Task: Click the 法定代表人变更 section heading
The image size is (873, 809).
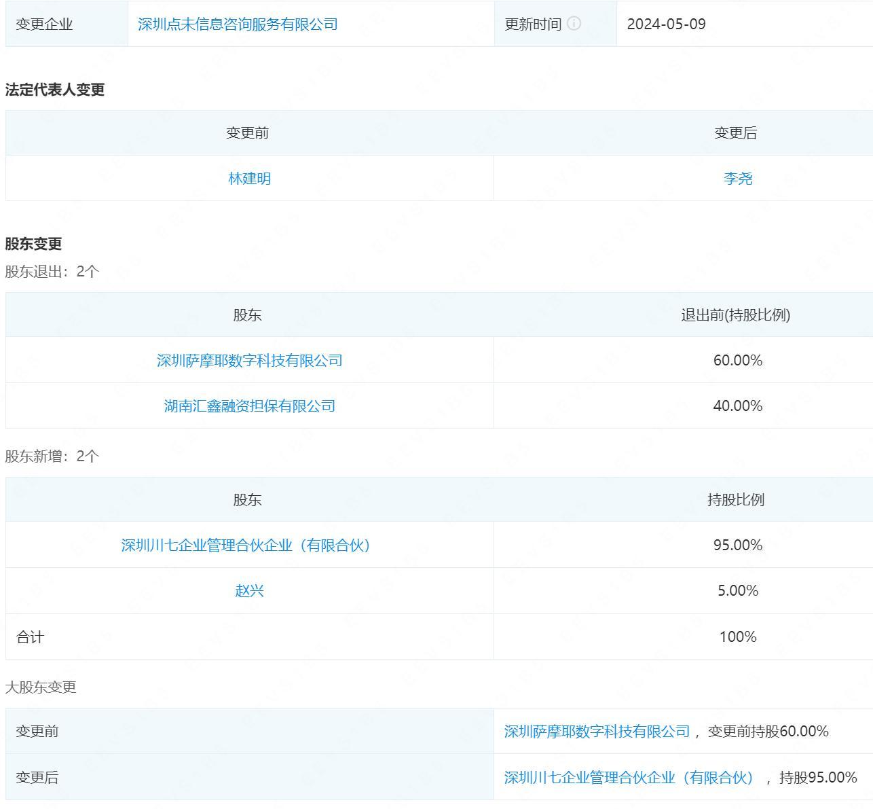Action: (55, 90)
